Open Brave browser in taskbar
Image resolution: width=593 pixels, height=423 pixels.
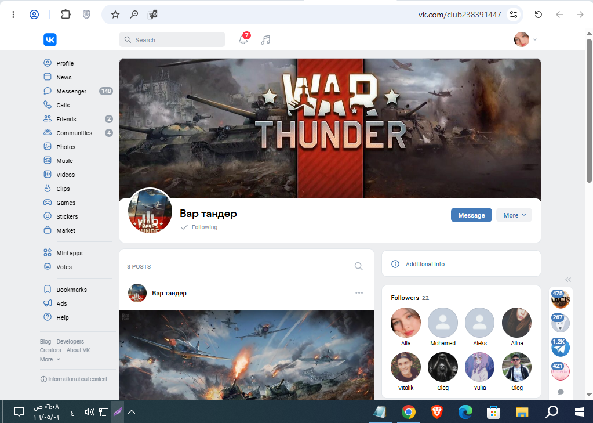(x=437, y=412)
